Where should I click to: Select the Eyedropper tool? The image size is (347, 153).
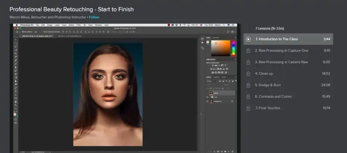pos(16,57)
